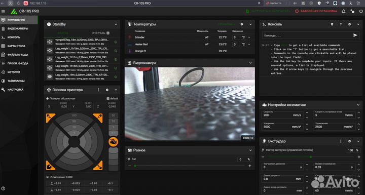Image resolution: width=365 pixels, height=195 pixels.
Task: Click the info icon beside Standby
Action: [x=49, y=24]
